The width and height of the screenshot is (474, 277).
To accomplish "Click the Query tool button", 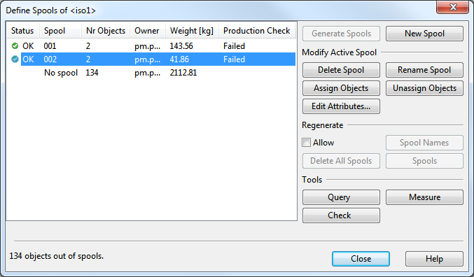I will pyautogui.click(x=341, y=197).
